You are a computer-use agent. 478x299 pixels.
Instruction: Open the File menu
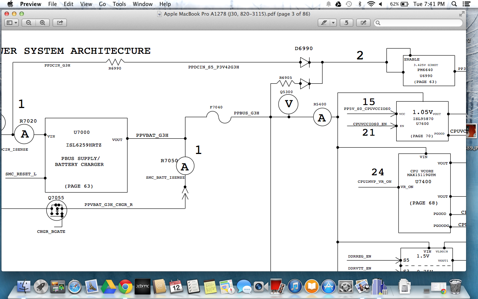tap(53, 4)
